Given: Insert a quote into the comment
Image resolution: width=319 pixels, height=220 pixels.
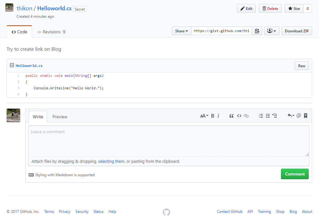Looking at the screenshot, I should tap(231, 115).
